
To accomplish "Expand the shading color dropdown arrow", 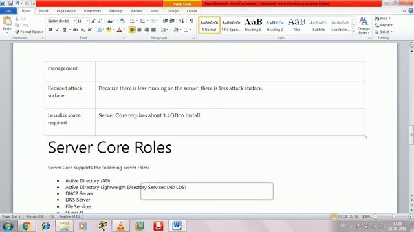I will 180,30.
